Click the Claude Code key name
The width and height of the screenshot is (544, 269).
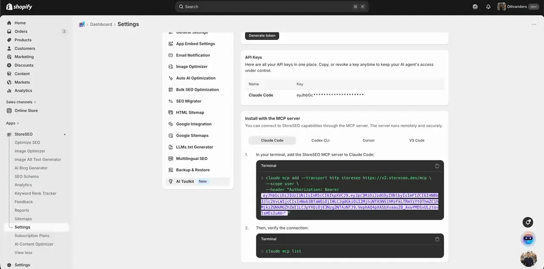[x=261, y=95]
